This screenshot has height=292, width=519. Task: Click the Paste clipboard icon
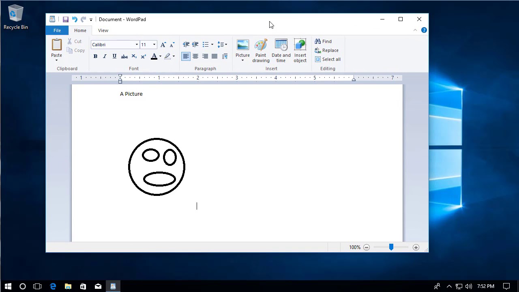(56, 45)
